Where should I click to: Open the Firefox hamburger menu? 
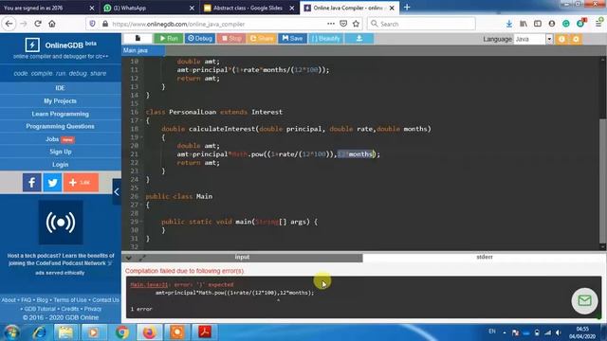click(598, 24)
